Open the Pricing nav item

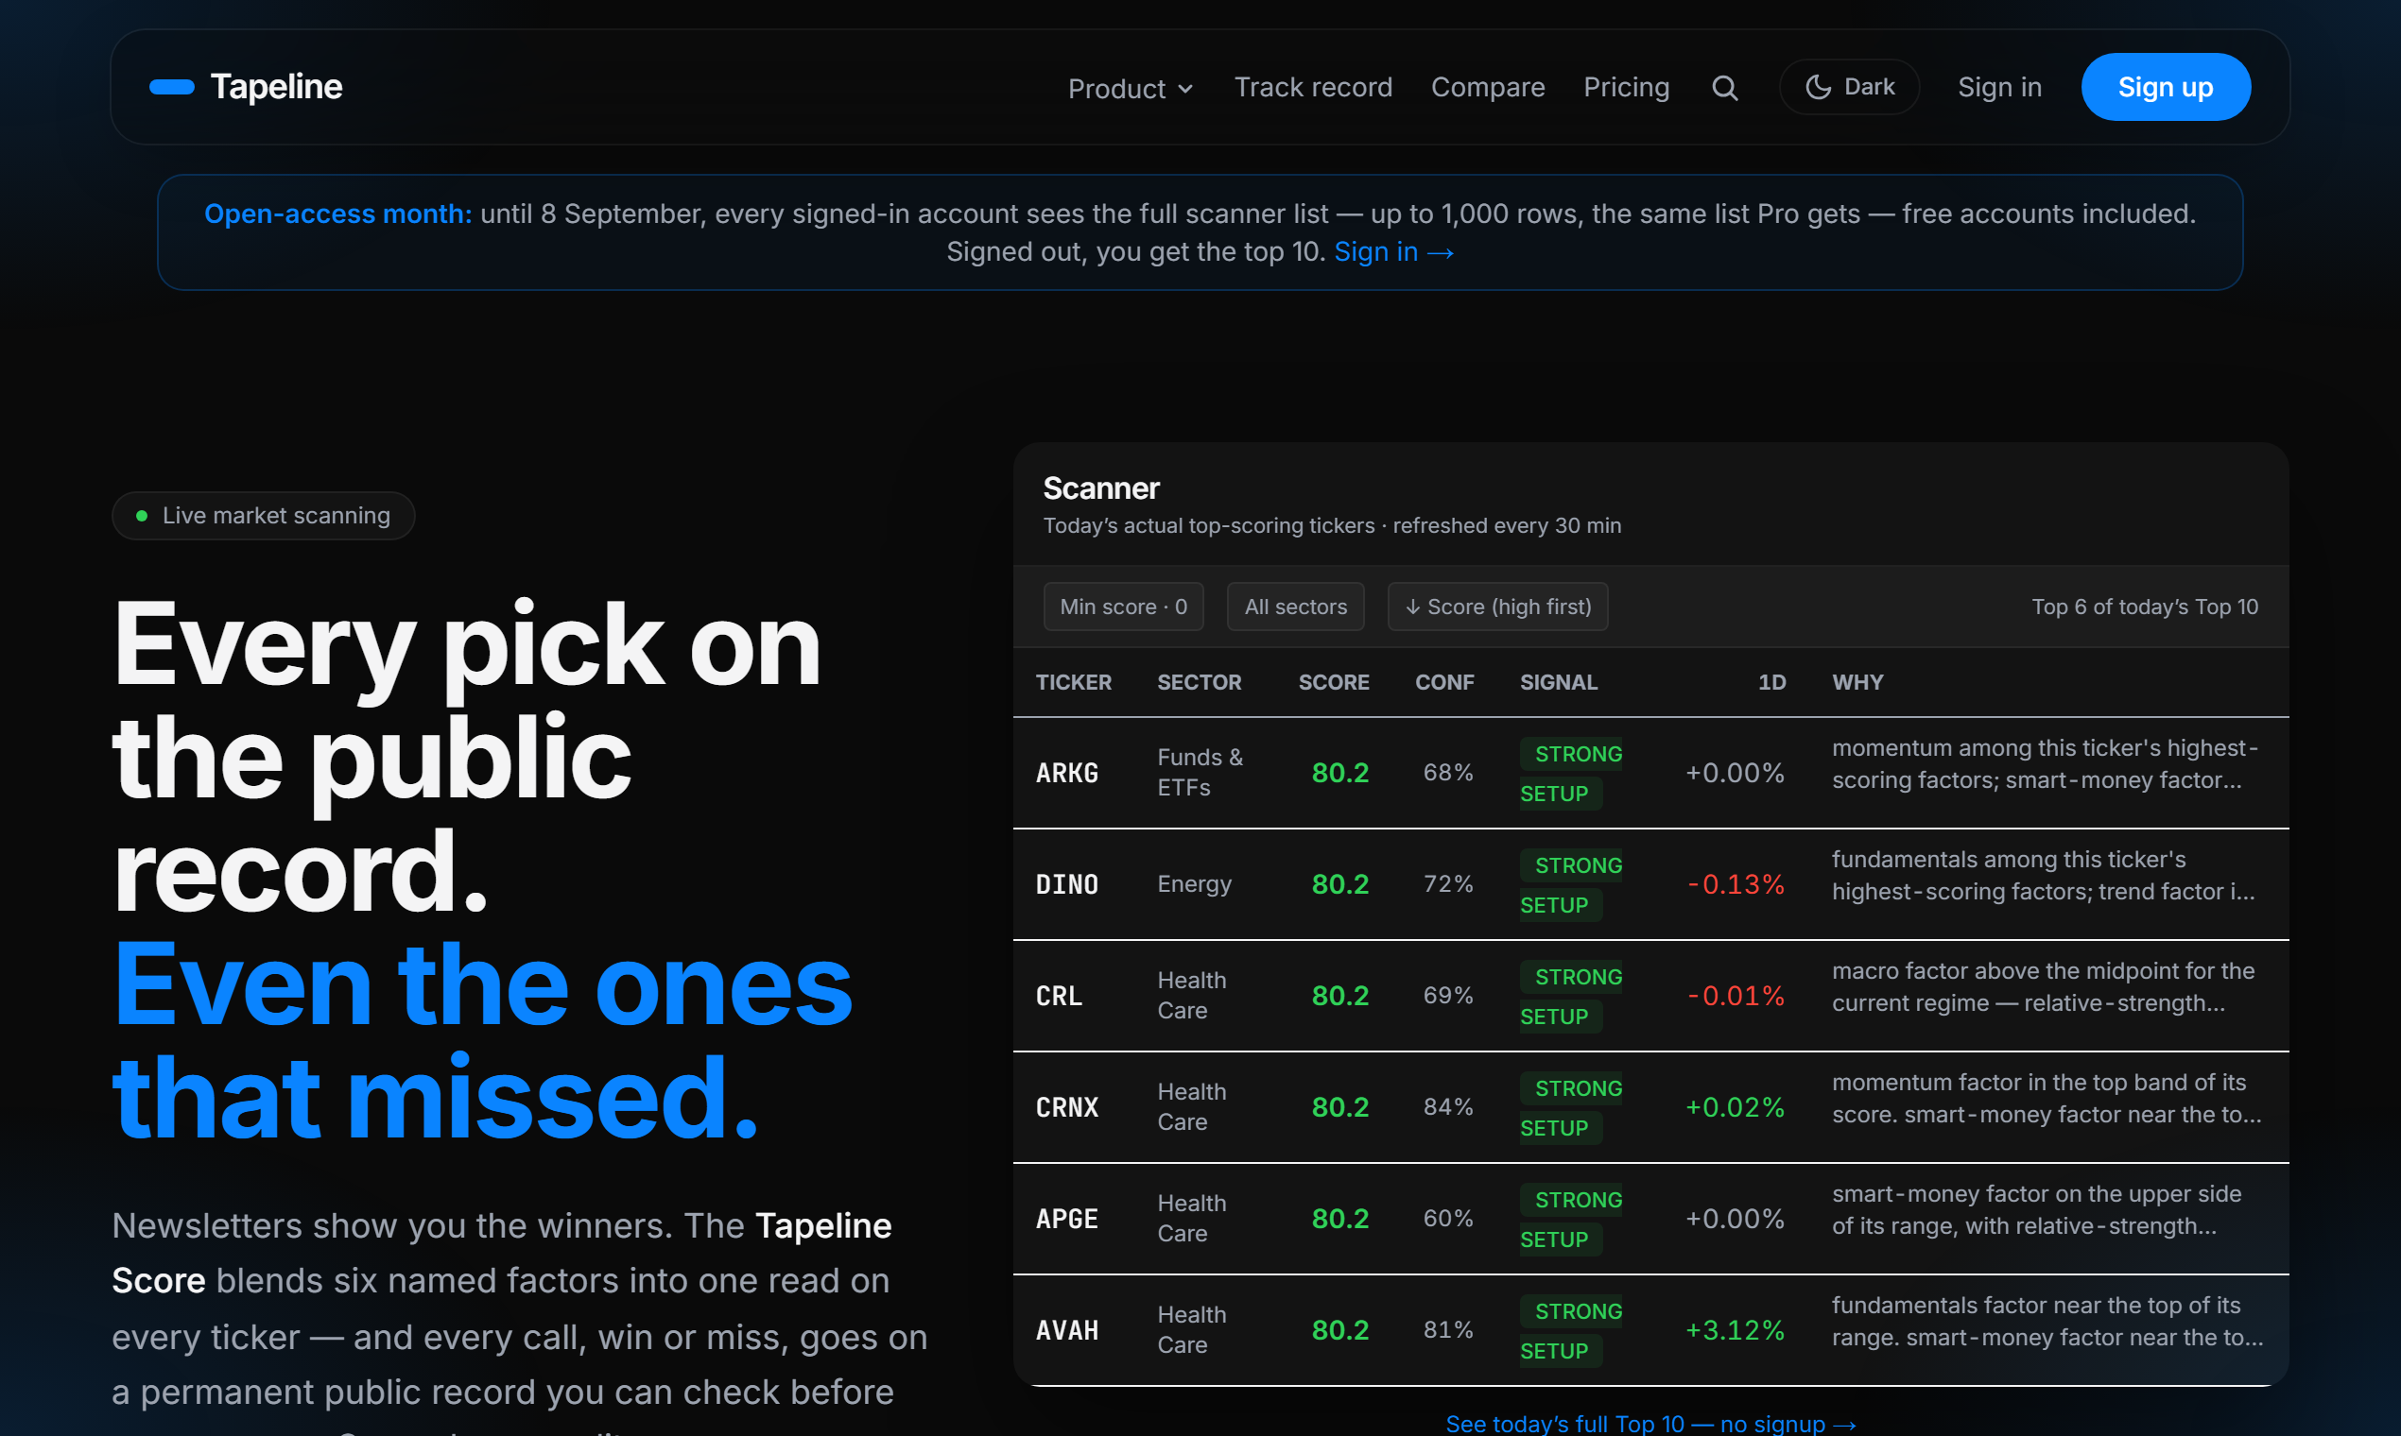[x=1626, y=87]
